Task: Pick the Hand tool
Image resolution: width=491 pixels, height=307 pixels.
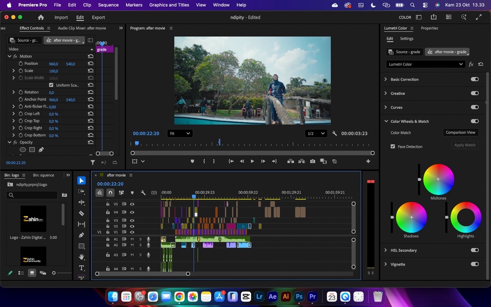Action: pyautogui.click(x=81, y=257)
